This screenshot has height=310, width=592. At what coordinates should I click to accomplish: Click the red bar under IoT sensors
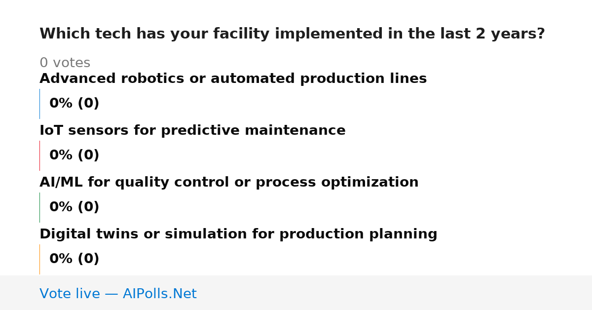[39, 155]
